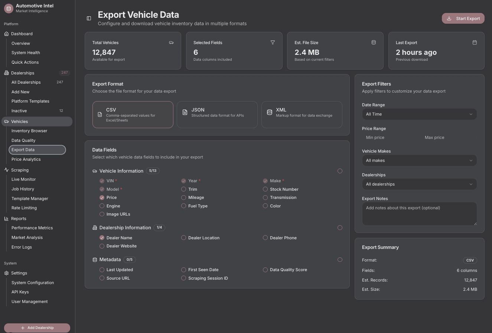Click the filter funnel icon in Selected Fields card
This screenshot has height=333, width=492.
[x=273, y=43]
